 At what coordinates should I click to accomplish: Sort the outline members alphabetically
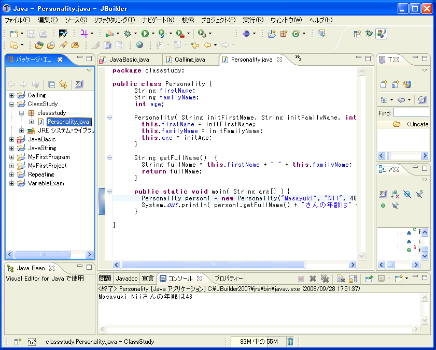point(395,194)
